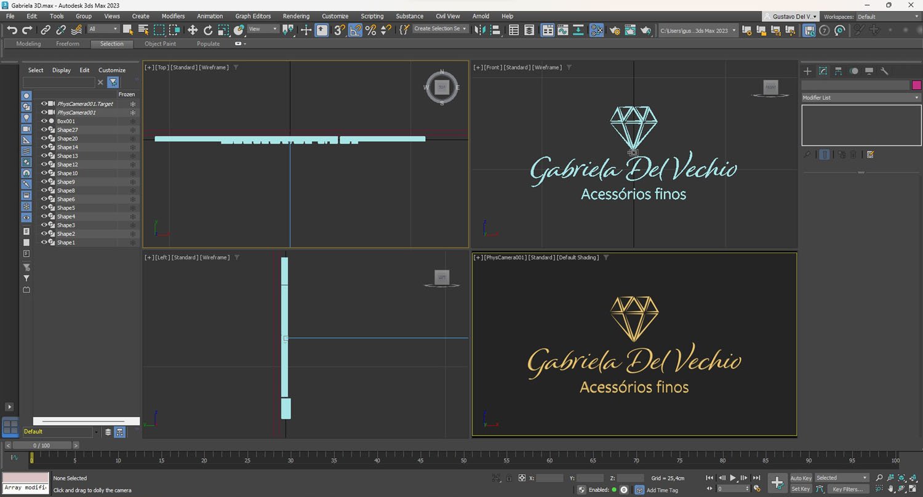Open the Rendering menu

(296, 16)
